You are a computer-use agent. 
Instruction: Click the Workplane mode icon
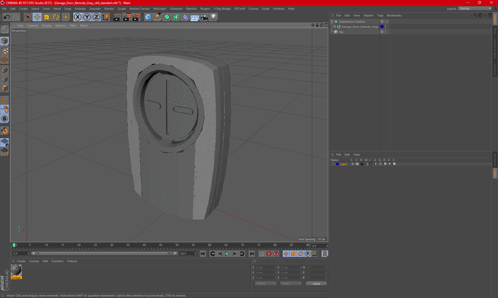[x=5, y=60]
